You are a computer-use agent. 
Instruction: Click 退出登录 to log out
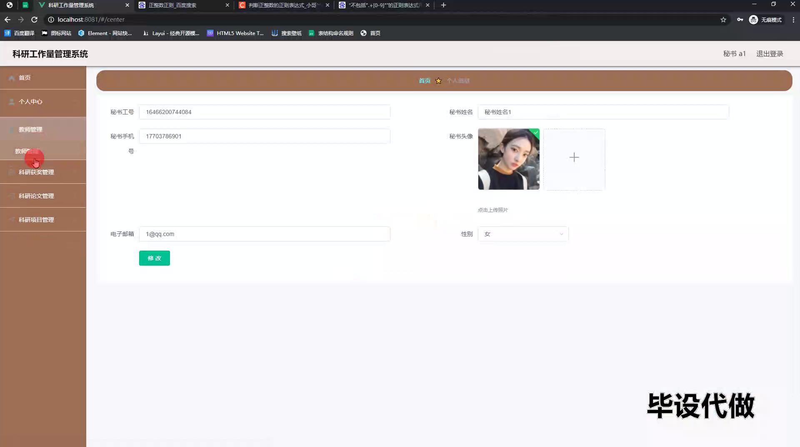tap(770, 54)
